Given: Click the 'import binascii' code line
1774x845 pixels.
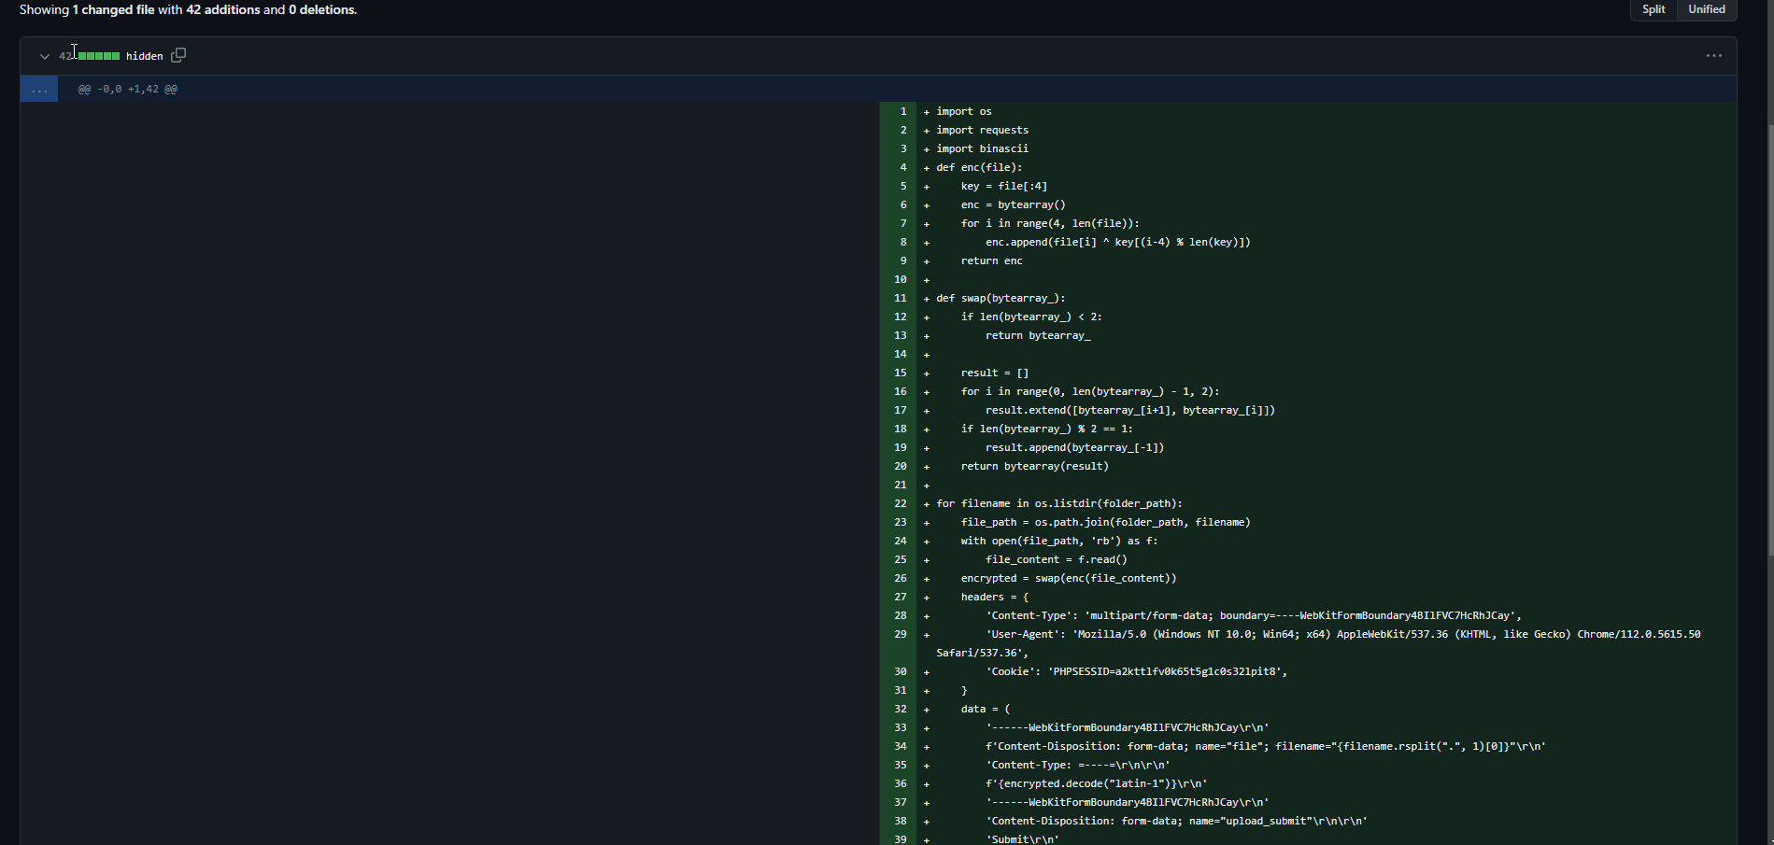Looking at the screenshot, I should coord(982,148).
